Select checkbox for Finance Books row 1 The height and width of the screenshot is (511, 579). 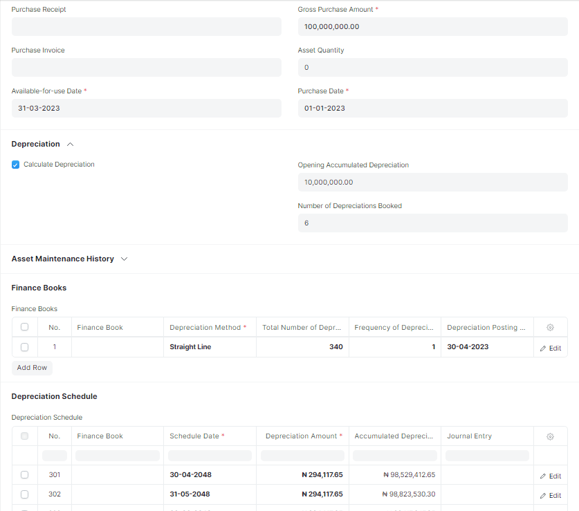pyautogui.click(x=24, y=347)
